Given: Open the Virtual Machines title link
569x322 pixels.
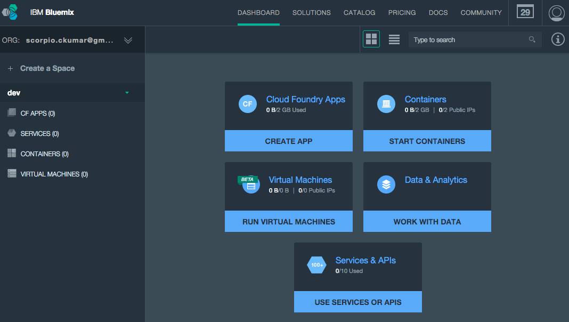Looking at the screenshot, I should coord(300,180).
